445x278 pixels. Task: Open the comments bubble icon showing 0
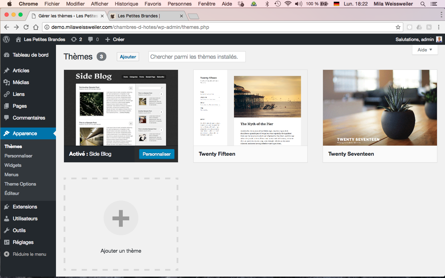pos(90,40)
